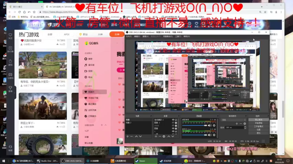Screen dimensions: 293x164
Task: Open the scene transition type dropdown
Action: [233, 120]
